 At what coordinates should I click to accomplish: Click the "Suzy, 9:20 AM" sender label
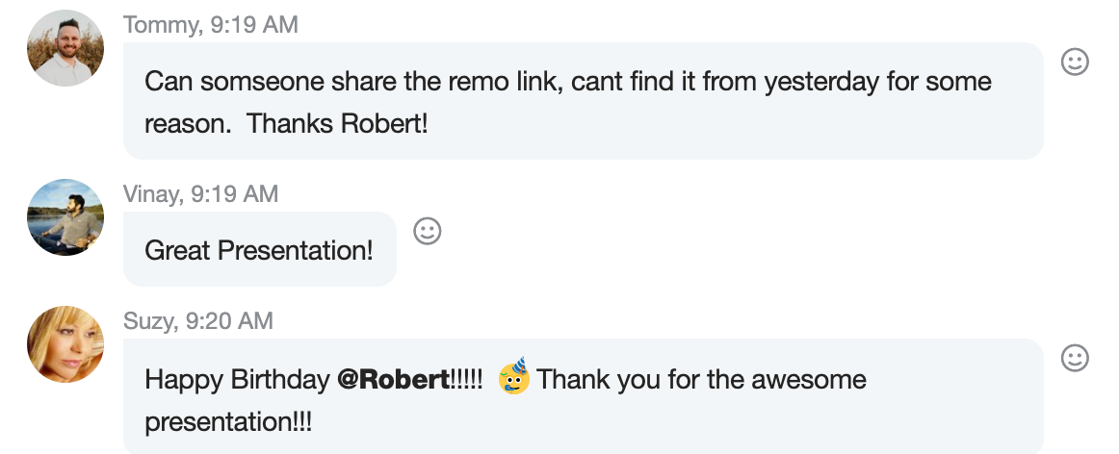click(198, 321)
